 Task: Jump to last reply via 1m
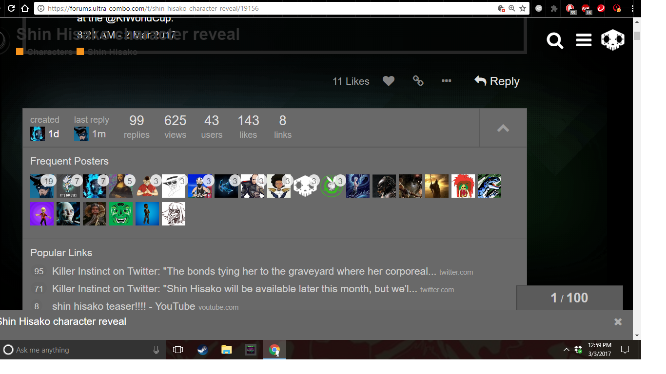click(99, 134)
